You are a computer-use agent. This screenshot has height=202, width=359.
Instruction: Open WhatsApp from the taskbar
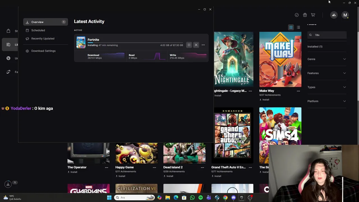192,198
